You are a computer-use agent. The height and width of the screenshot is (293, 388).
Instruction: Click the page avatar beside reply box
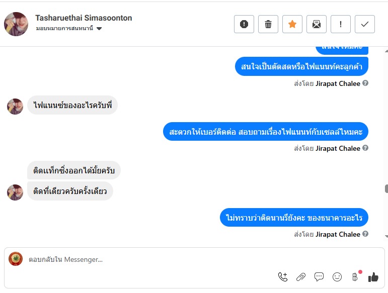16,259
